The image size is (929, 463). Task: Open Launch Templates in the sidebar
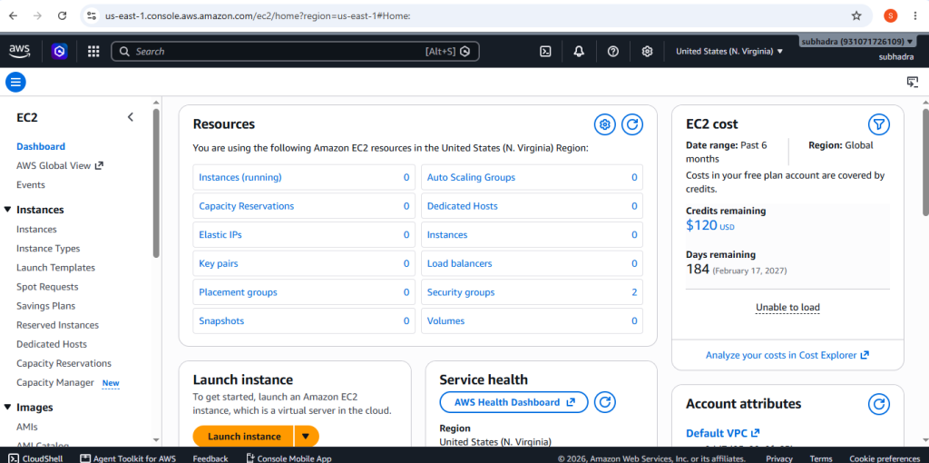pyautogui.click(x=55, y=268)
